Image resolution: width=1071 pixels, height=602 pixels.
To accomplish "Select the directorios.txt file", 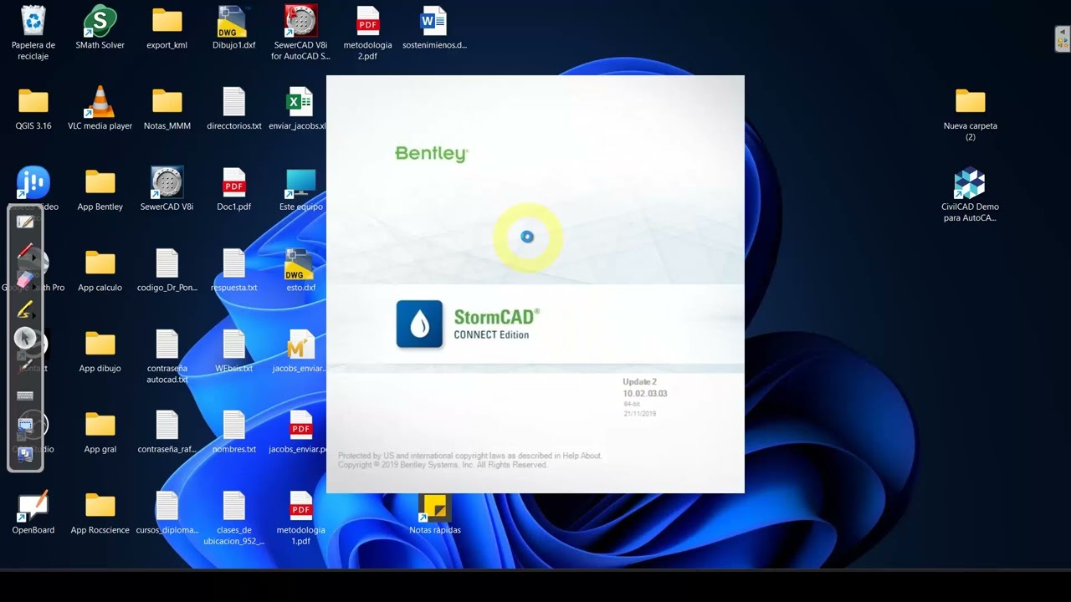I will 234,109.
